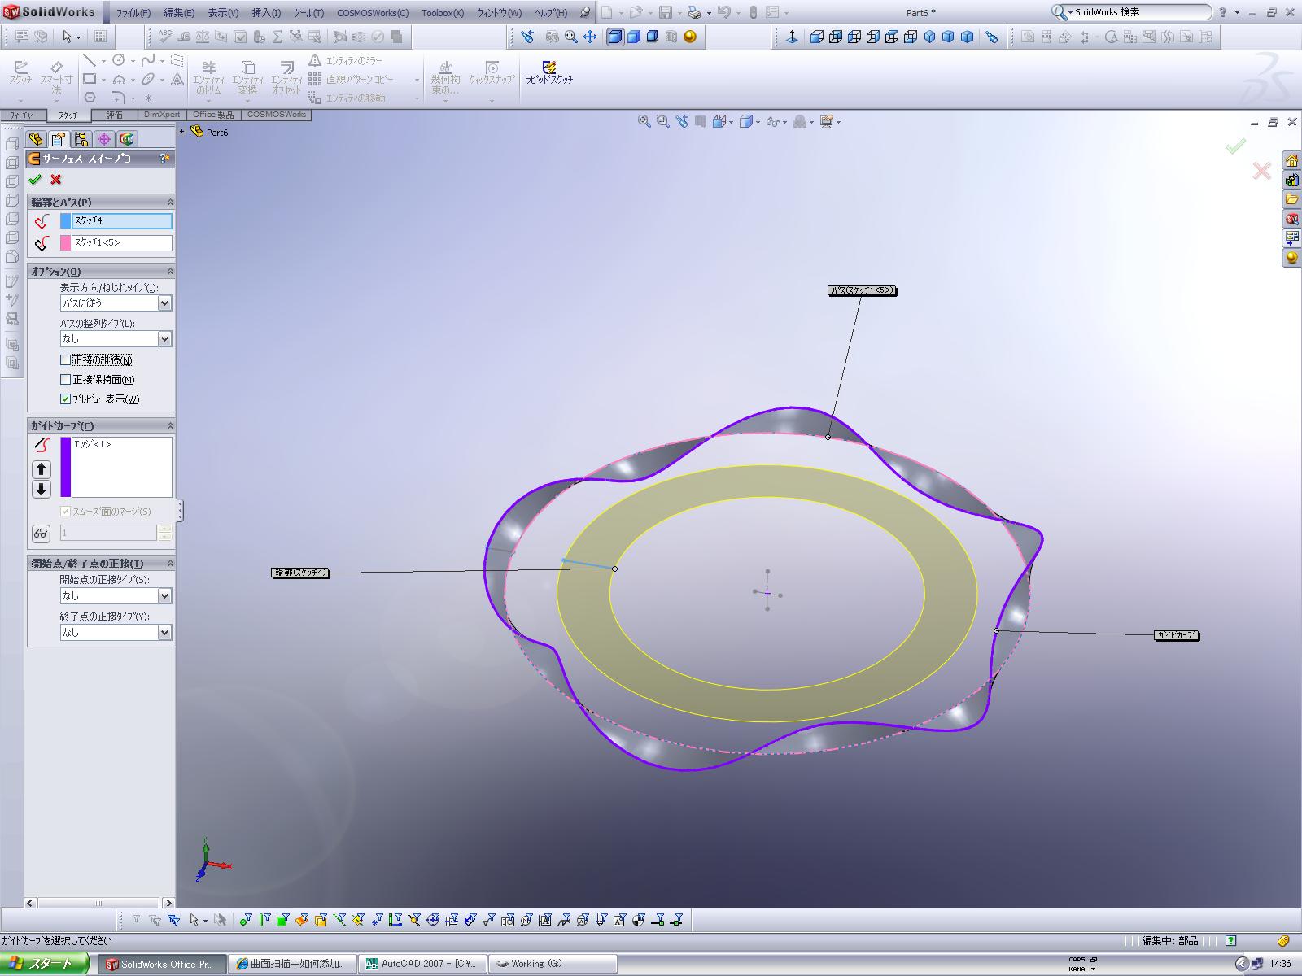The width and height of the screenshot is (1302, 976).
Task: Open start tangency type dropdown
Action: (164, 596)
